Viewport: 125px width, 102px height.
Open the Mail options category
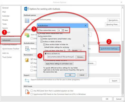pyautogui.click(x=4, y=12)
